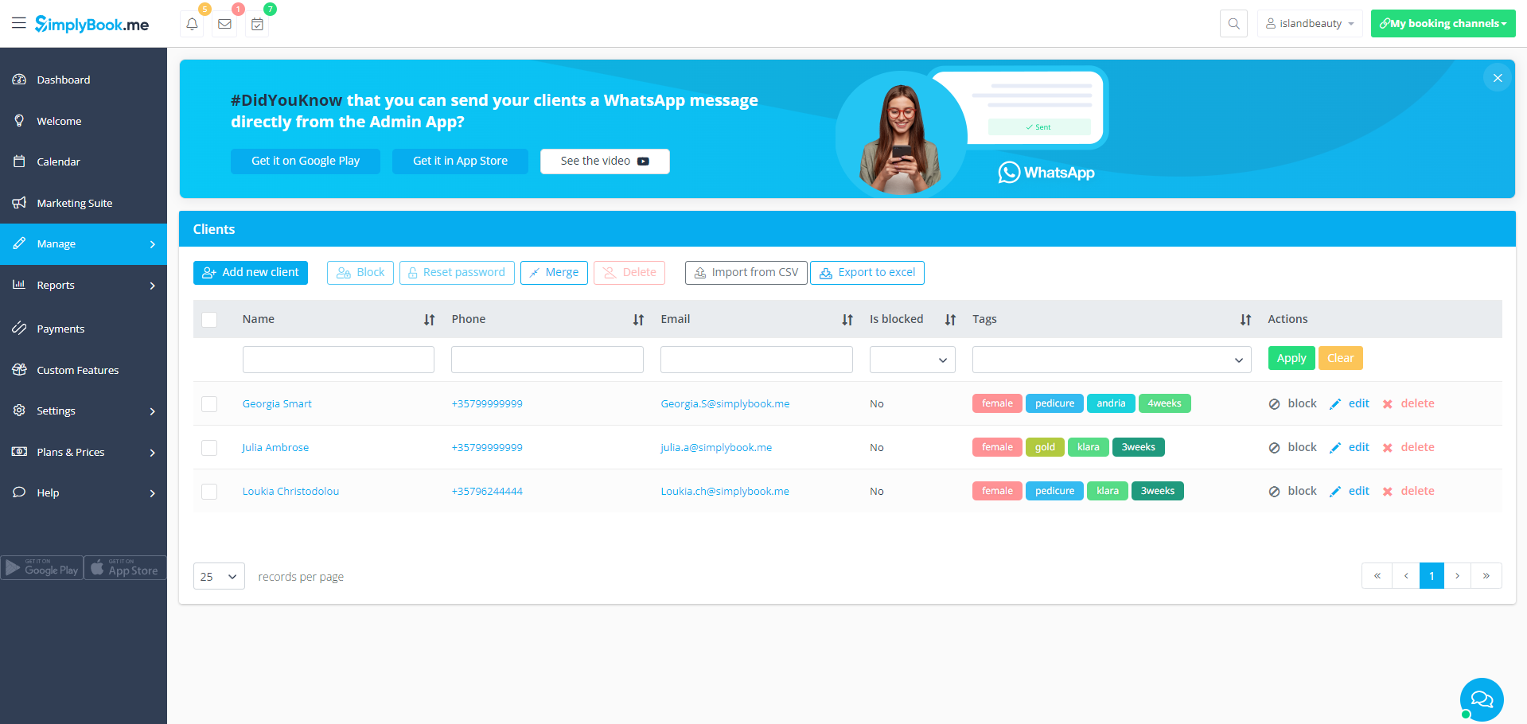
Task: Open Marketing Suite in sidebar
Action: pyautogui.click(x=84, y=203)
